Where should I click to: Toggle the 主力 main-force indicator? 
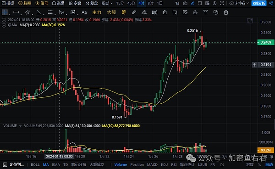97,12
